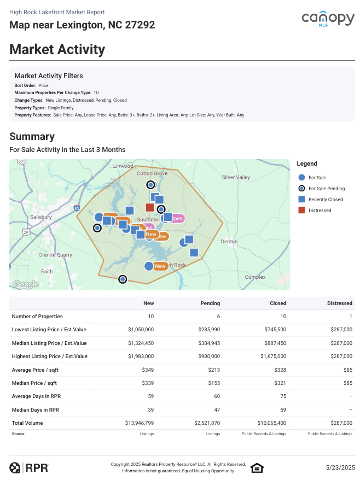This screenshot has width=360, height=480.
Task: Click the southernmost For Sale Pending map marker
Action: (123, 279)
